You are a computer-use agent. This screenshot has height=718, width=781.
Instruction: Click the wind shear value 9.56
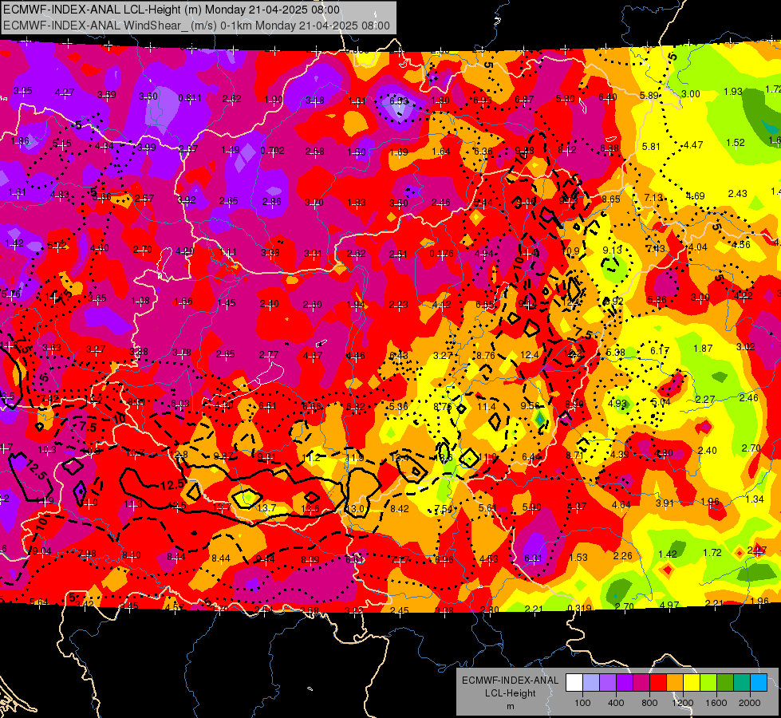coord(530,406)
